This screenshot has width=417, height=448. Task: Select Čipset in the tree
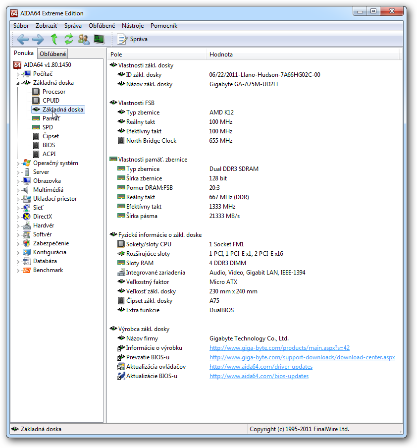51,136
